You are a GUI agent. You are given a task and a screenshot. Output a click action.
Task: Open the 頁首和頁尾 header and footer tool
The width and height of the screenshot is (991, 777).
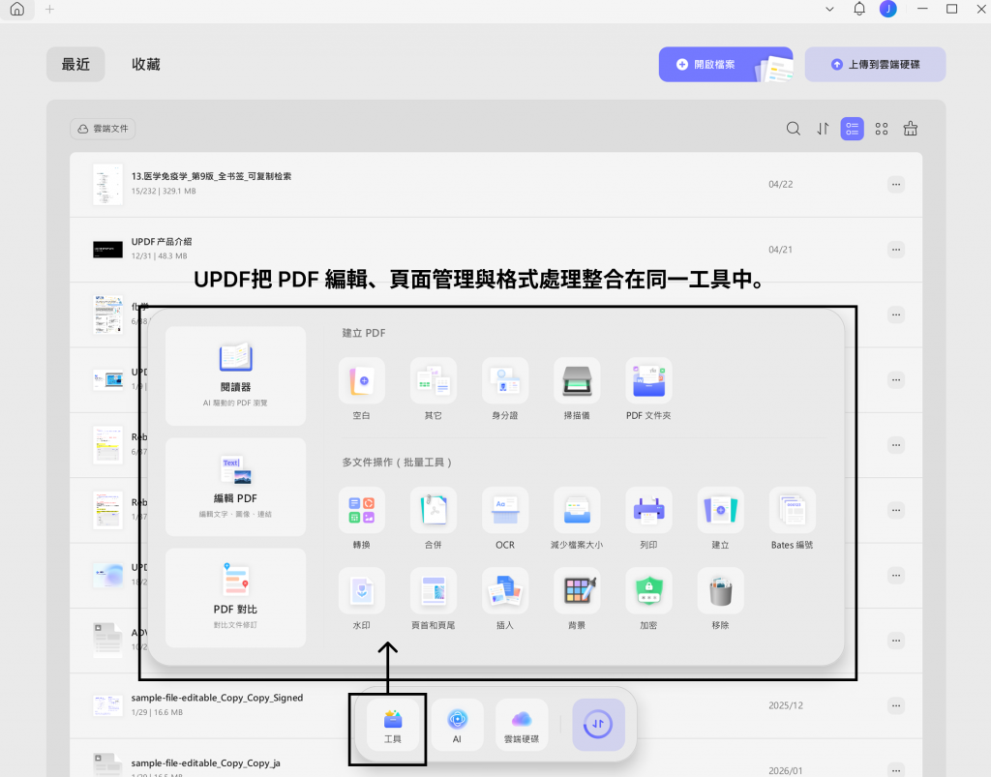[433, 590]
